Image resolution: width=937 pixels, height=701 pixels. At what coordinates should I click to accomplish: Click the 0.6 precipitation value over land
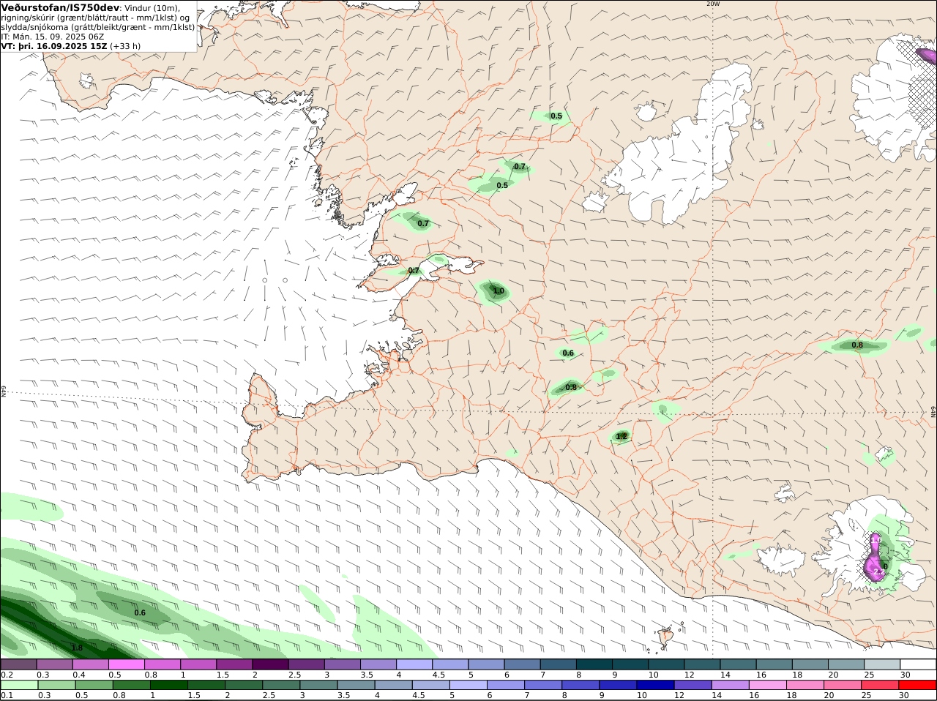coord(568,353)
